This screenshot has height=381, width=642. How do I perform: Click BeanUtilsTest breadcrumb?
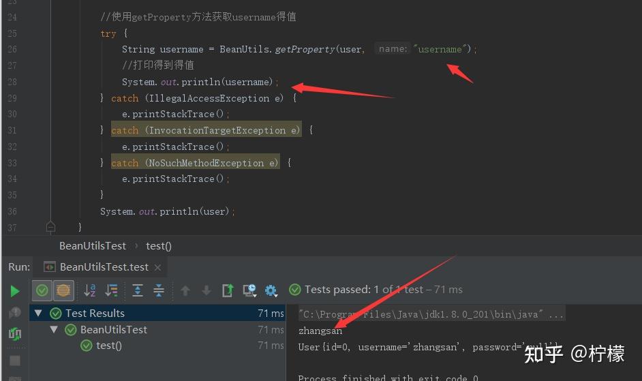(93, 246)
